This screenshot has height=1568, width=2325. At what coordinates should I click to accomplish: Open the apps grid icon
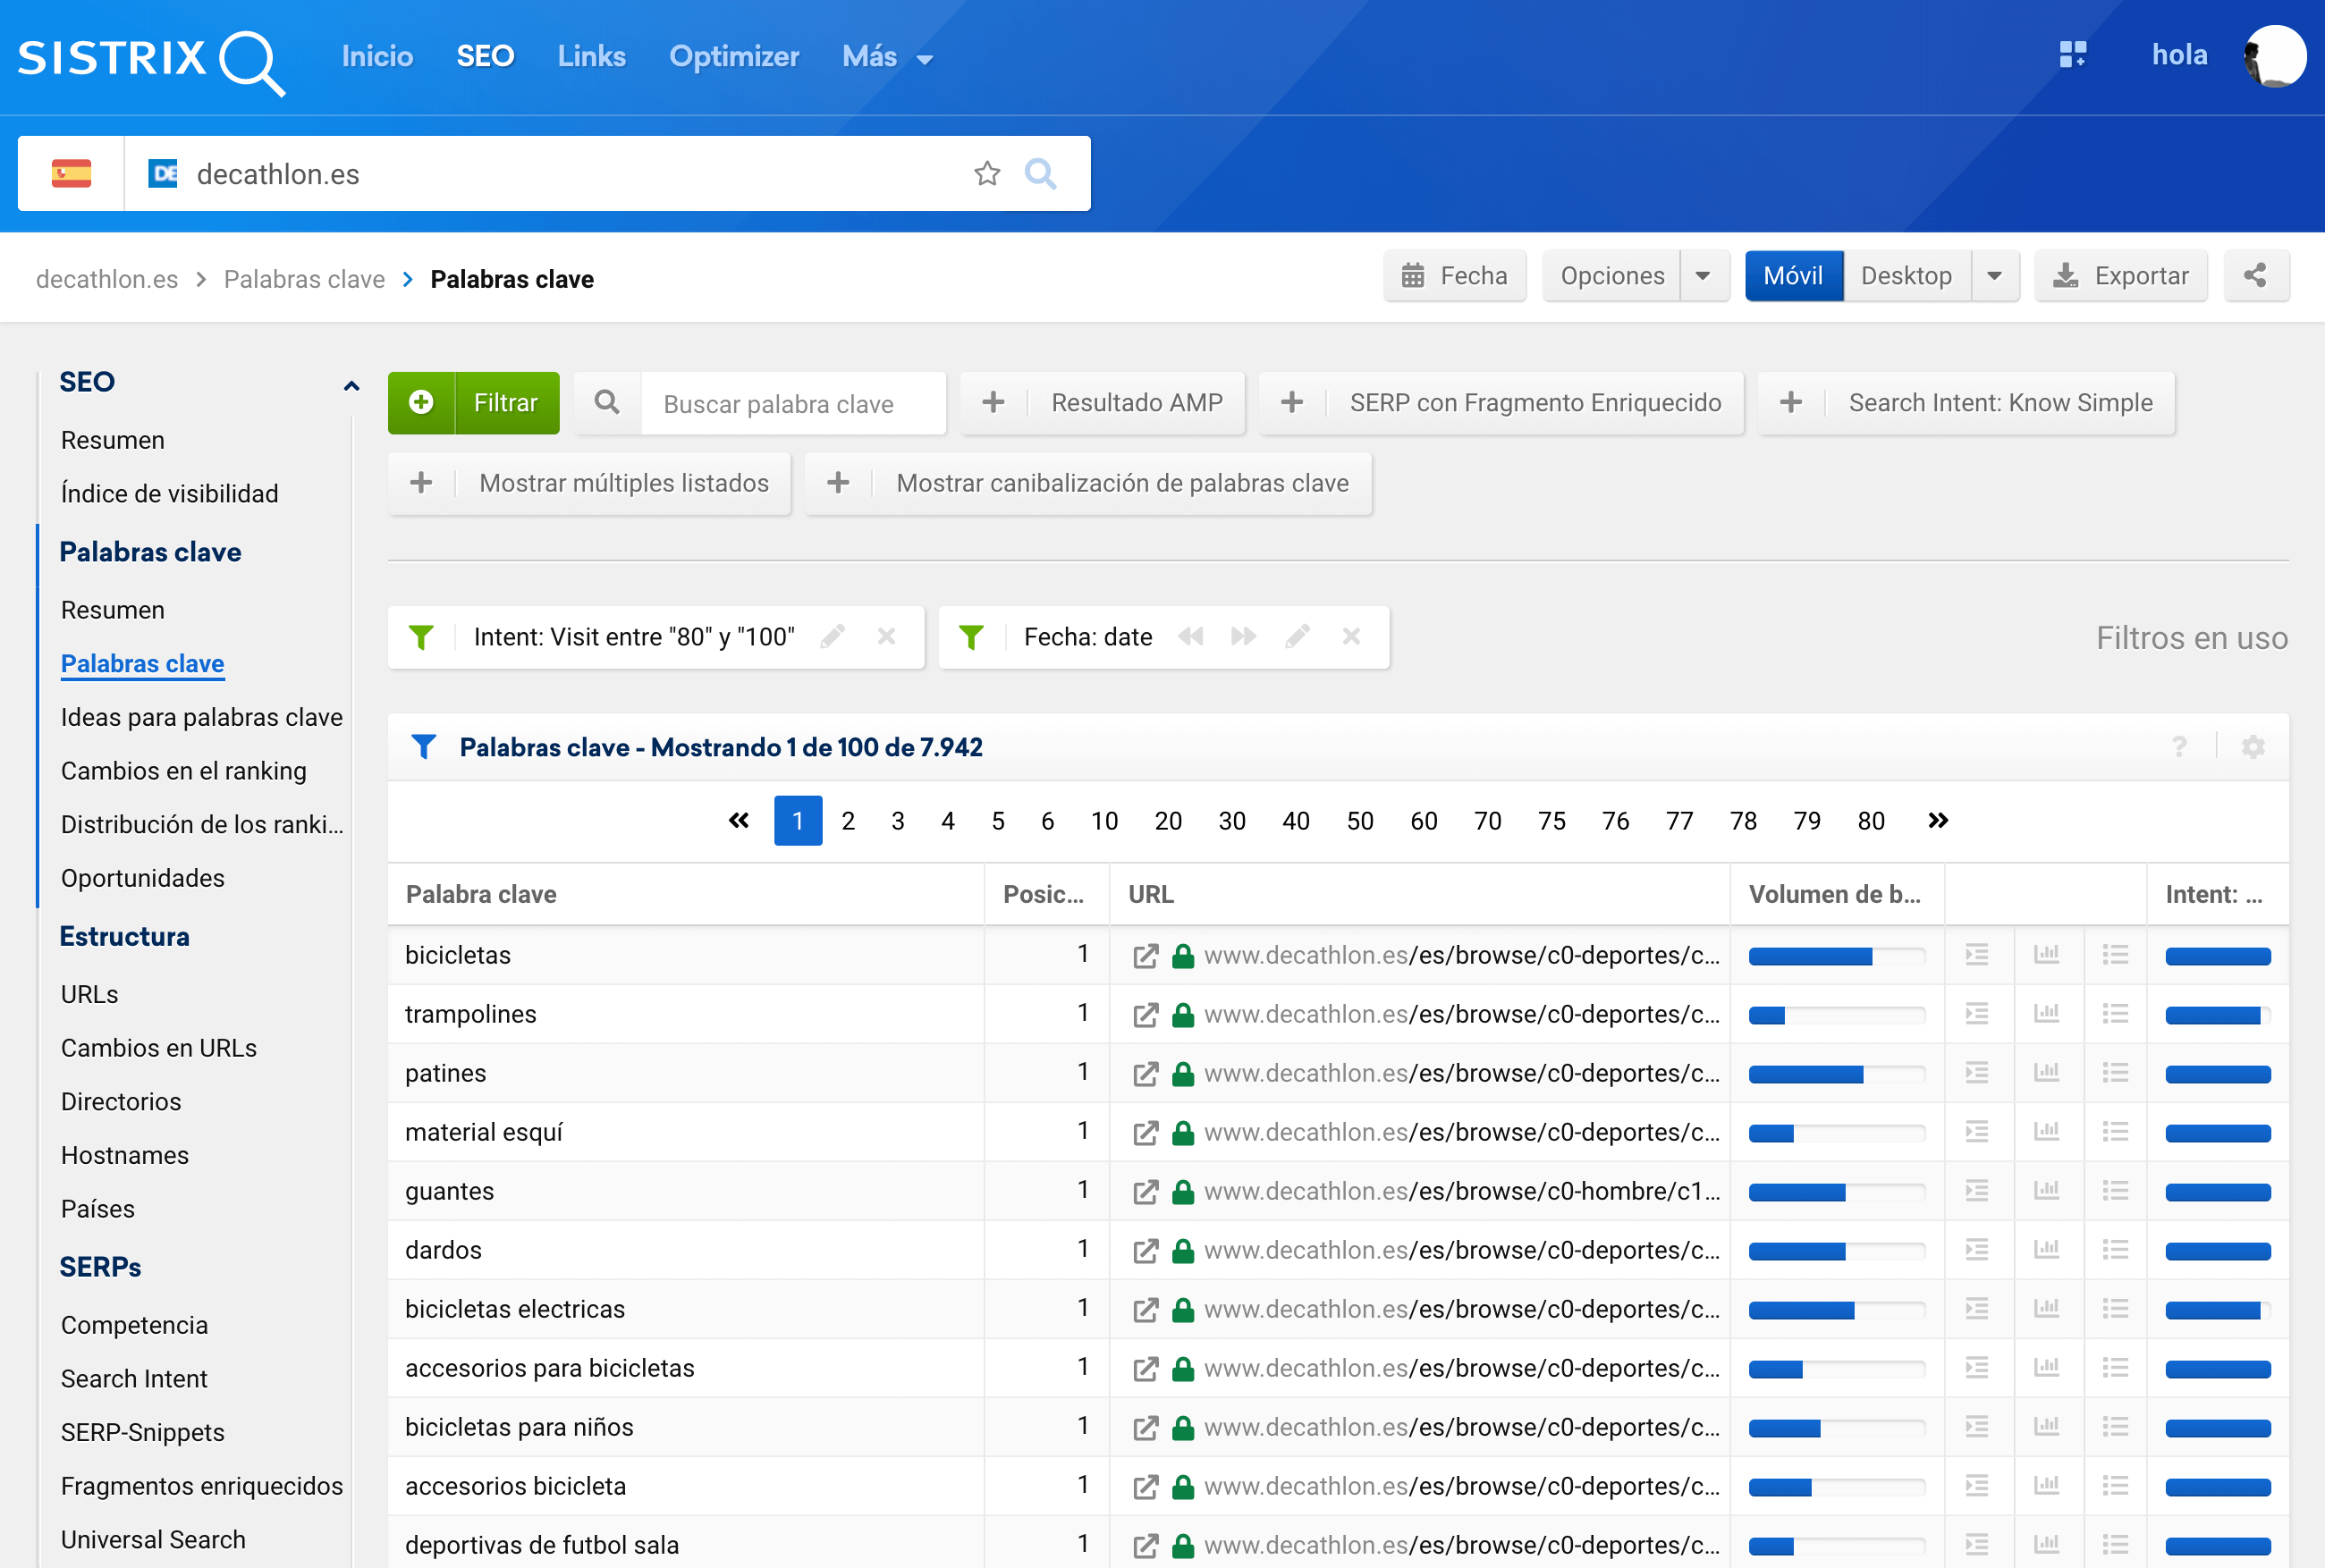click(2072, 55)
